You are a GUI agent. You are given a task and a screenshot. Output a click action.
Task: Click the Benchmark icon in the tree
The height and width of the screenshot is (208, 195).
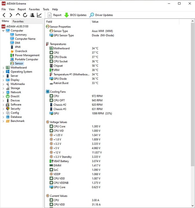8,121
